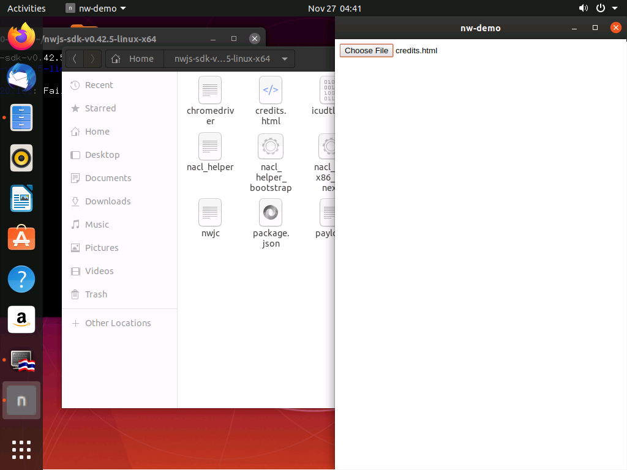The image size is (627, 470).
Task: Open the clock showing Nov 27 04:41
Action: click(x=334, y=8)
